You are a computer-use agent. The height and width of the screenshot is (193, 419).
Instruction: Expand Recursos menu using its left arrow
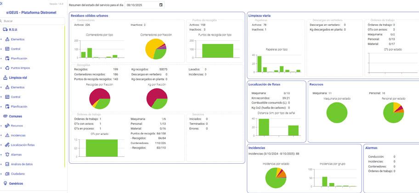tap(1, 126)
